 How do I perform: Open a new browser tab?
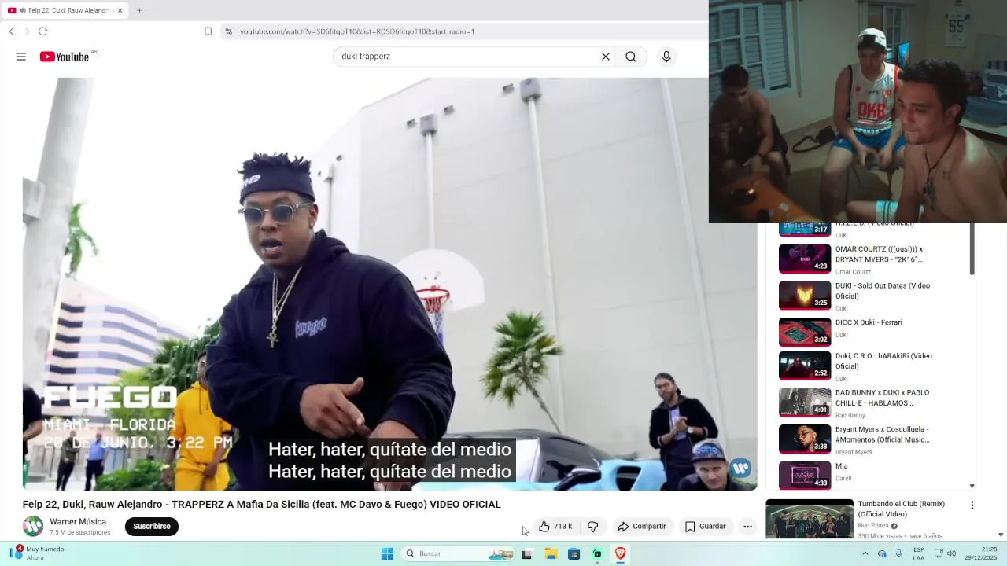[x=139, y=10]
